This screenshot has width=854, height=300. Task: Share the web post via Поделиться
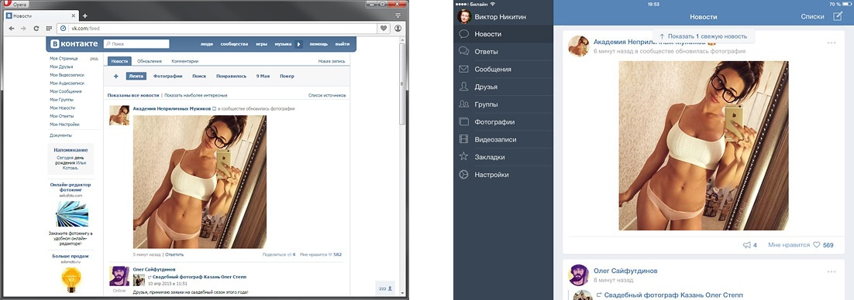tap(279, 254)
